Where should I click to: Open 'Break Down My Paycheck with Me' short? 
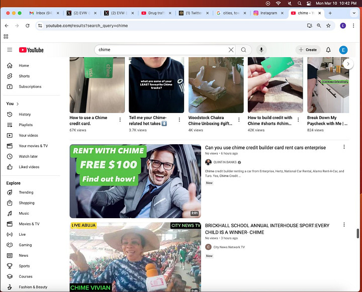[328, 85]
